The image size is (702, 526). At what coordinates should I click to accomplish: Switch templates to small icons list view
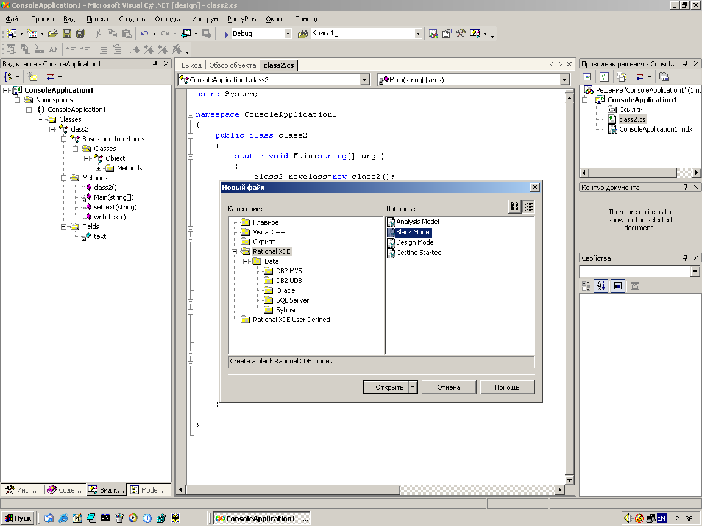click(528, 207)
